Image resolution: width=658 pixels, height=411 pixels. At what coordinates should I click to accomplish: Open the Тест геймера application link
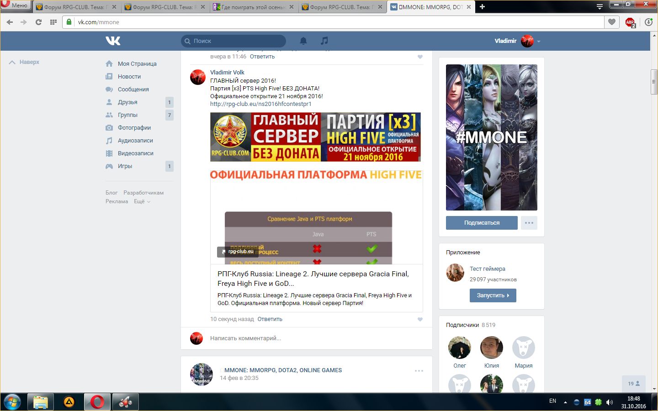click(x=488, y=269)
